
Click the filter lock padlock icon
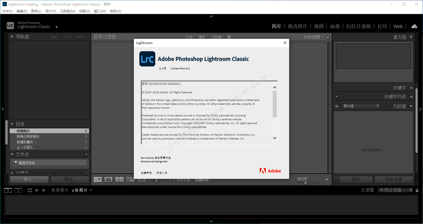click(328, 37)
